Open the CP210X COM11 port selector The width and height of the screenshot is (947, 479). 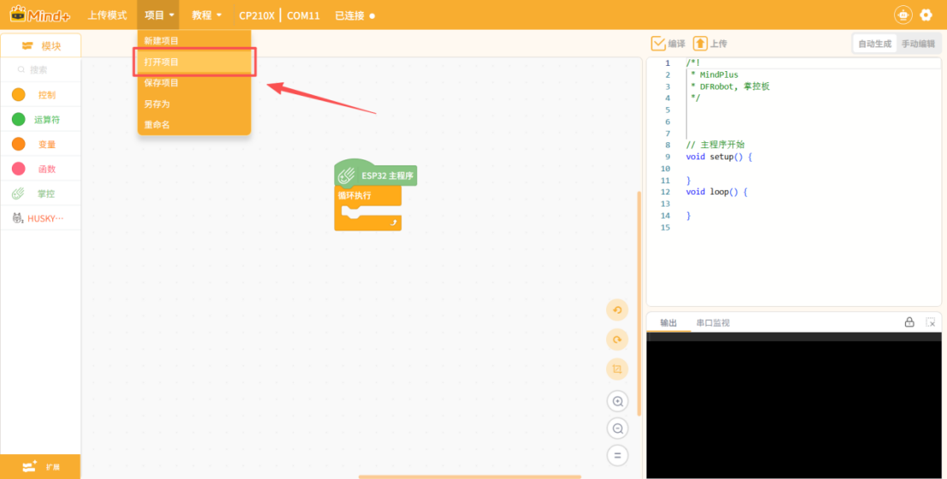[279, 15]
